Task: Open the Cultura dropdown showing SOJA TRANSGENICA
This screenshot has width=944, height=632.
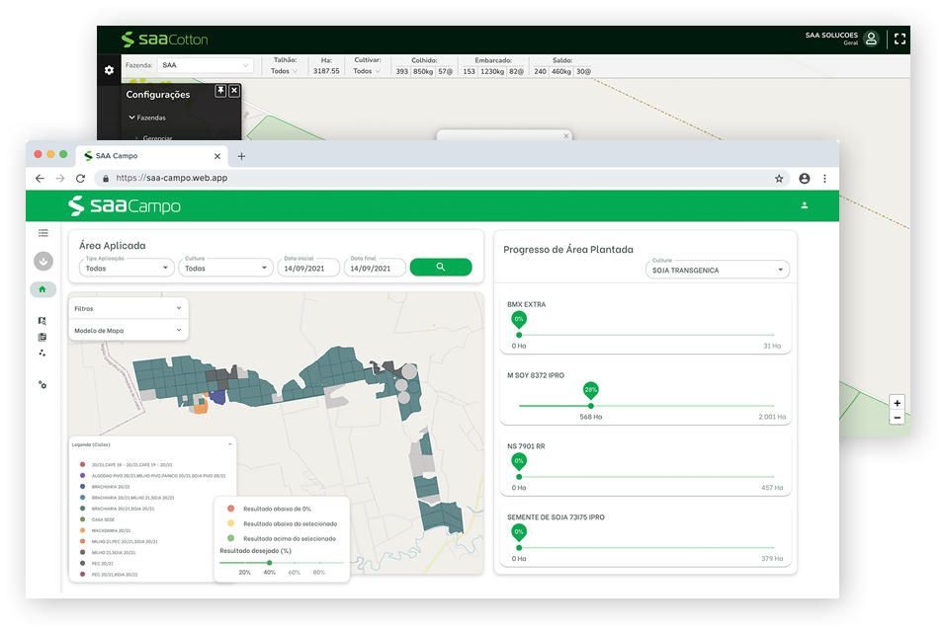Action: 717,270
